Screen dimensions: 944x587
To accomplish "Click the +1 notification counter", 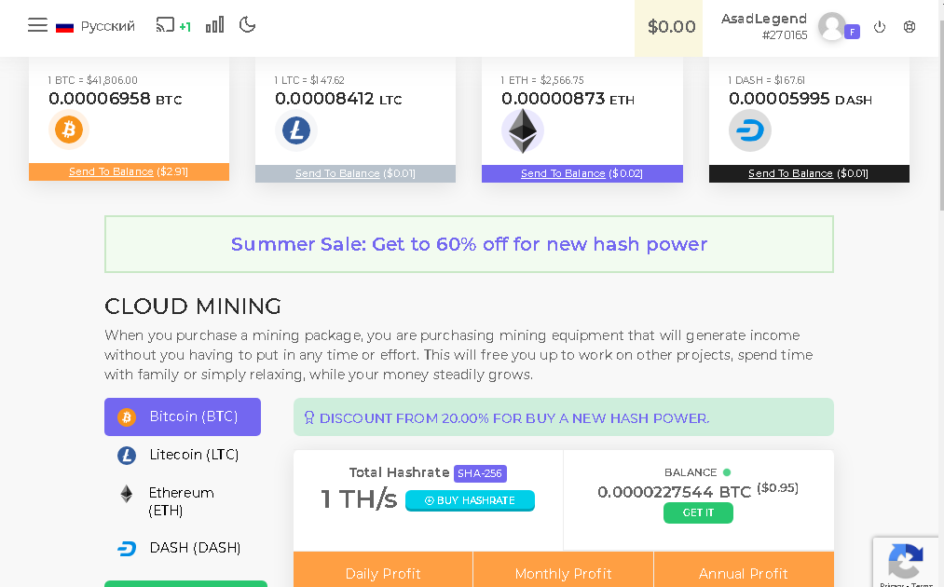I will pyautogui.click(x=185, y=26).
